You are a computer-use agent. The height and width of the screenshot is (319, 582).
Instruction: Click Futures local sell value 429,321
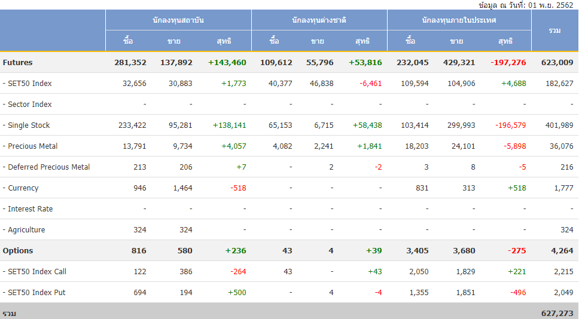459,62
